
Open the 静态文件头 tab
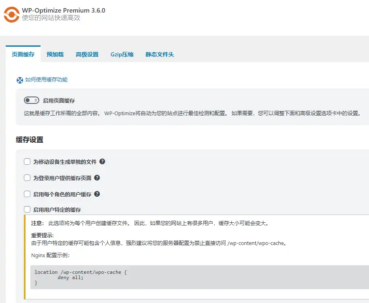pos(159,54)
